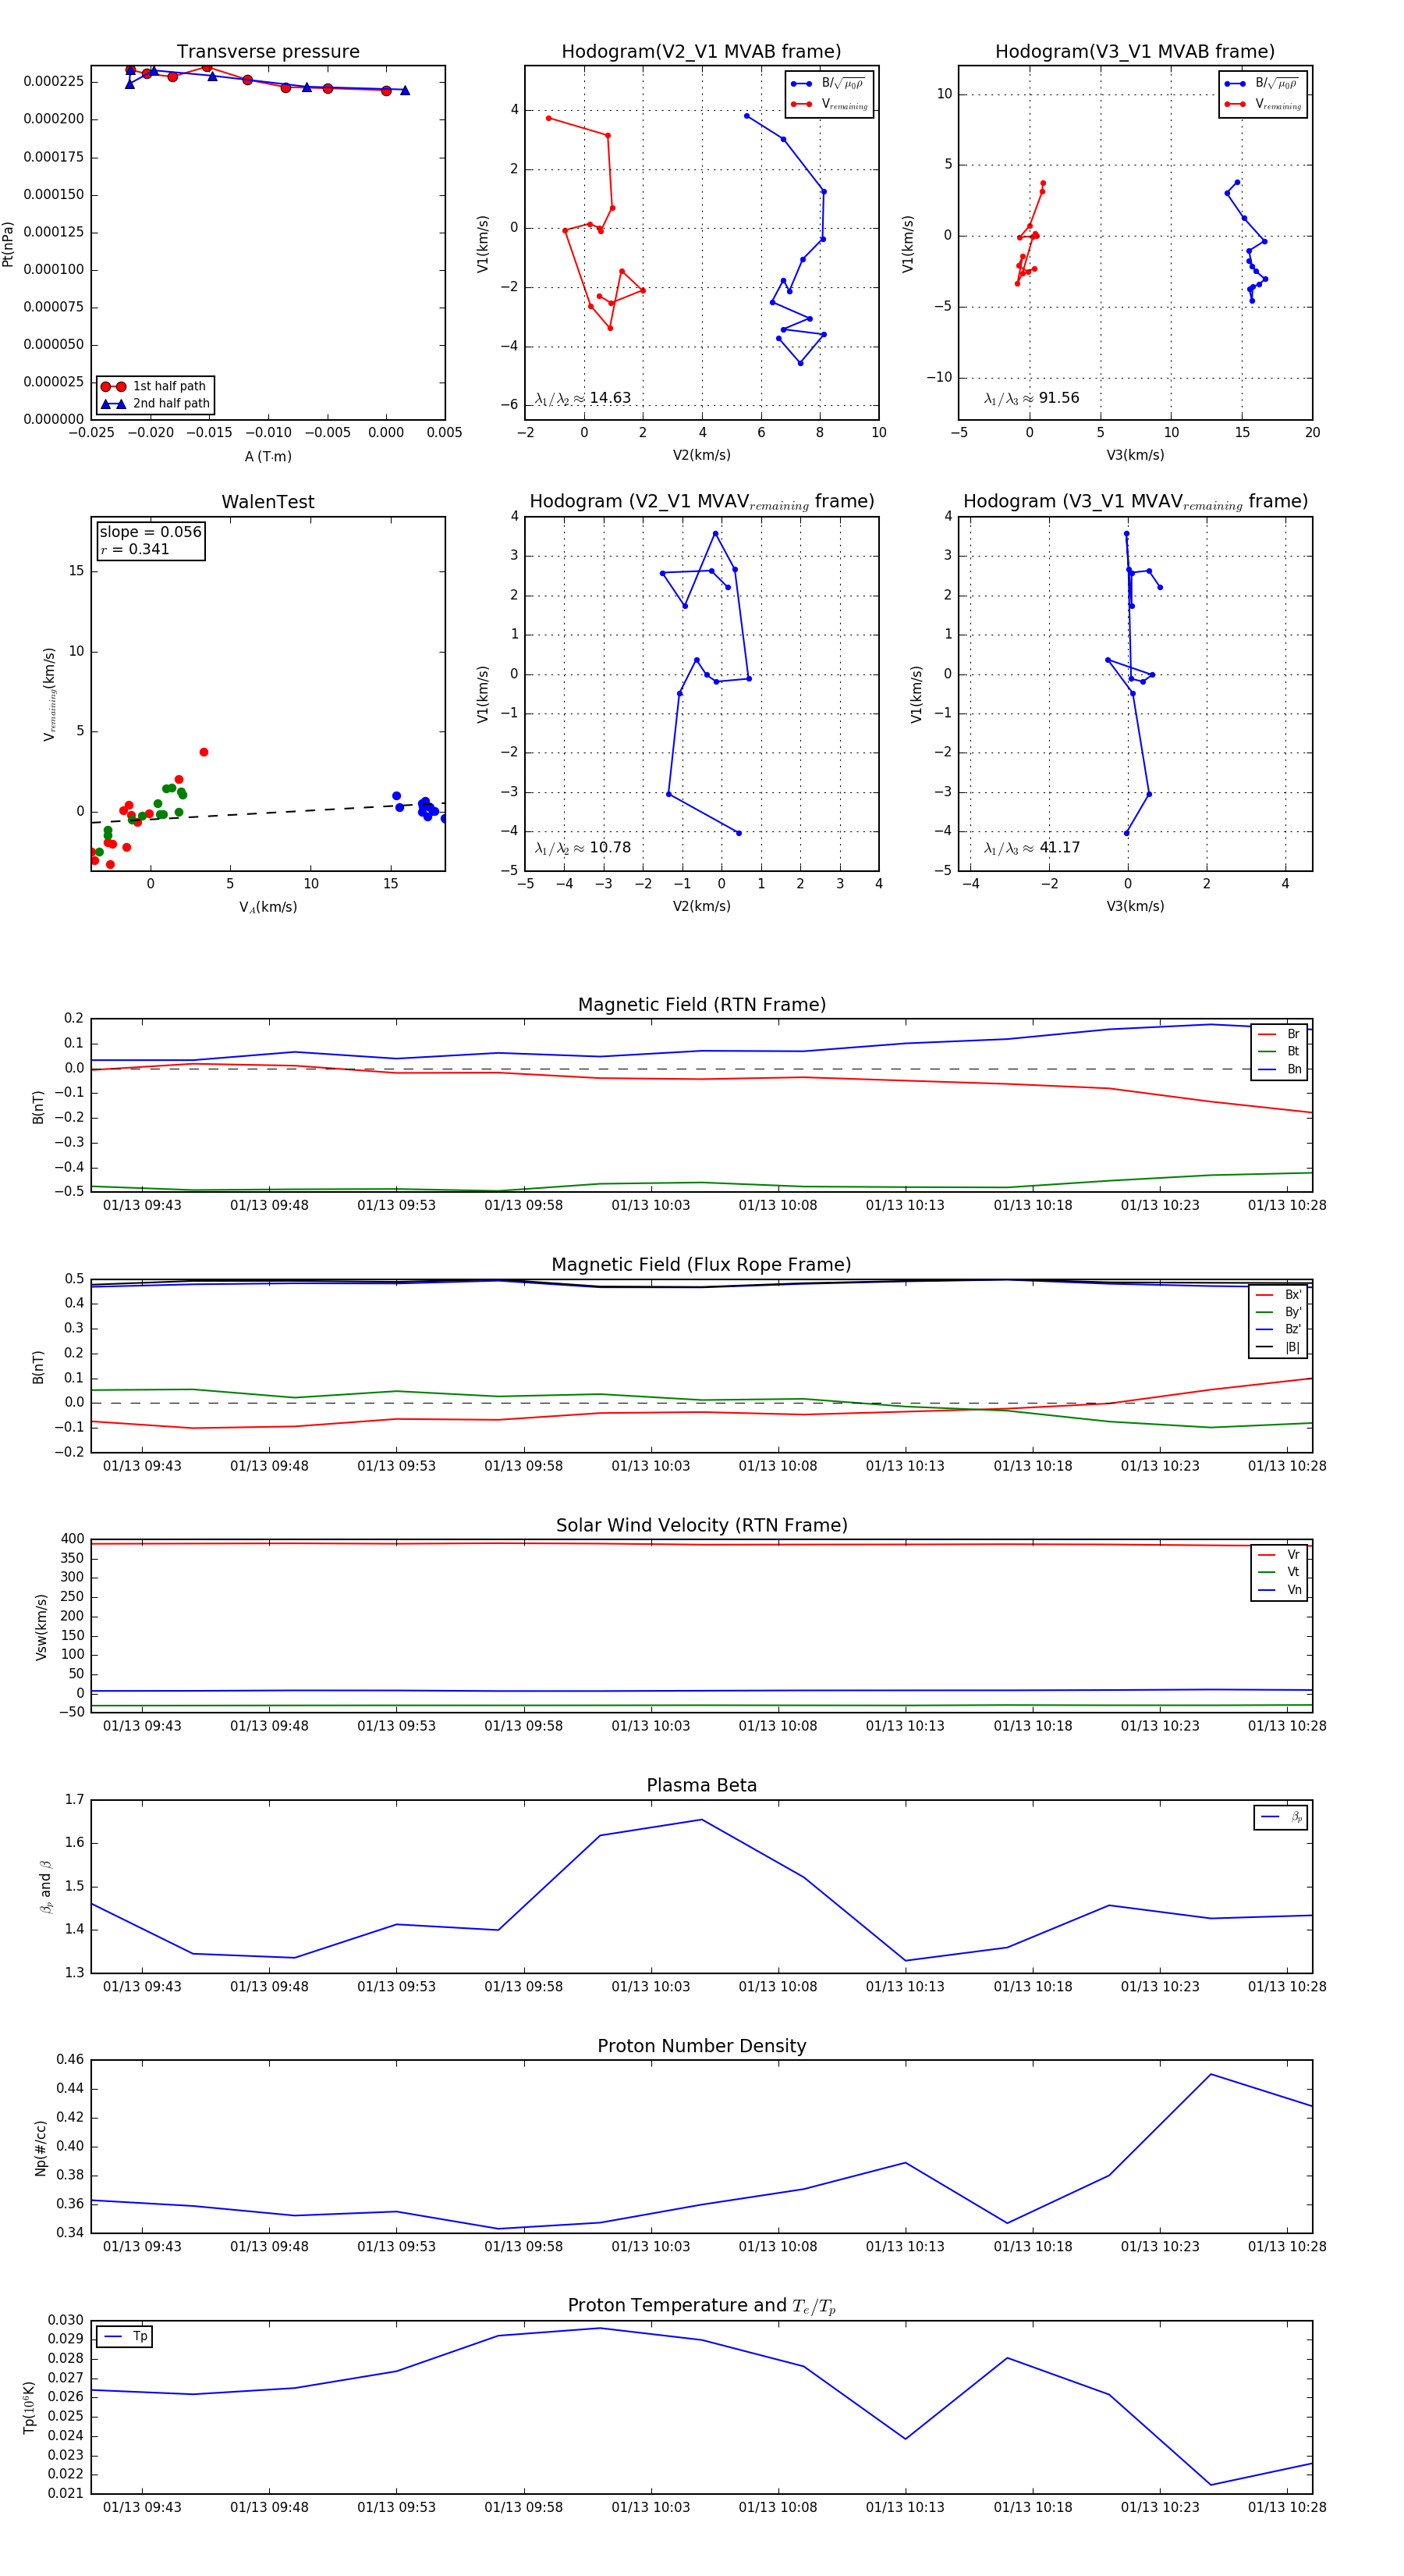Click the 'Vsw(km/s)' y-axis label
The image size is (1404, 2576).
(x=41, y=1627)
